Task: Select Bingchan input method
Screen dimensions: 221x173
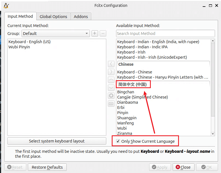Action: (x=164, y=92)
